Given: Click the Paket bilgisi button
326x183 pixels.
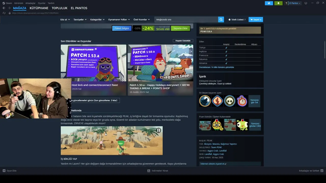Looking at the screenshot, I should (122, 28).
